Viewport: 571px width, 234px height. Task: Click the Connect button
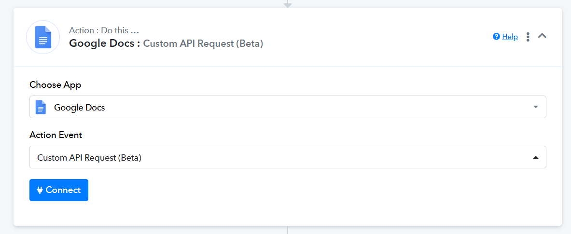59,190
